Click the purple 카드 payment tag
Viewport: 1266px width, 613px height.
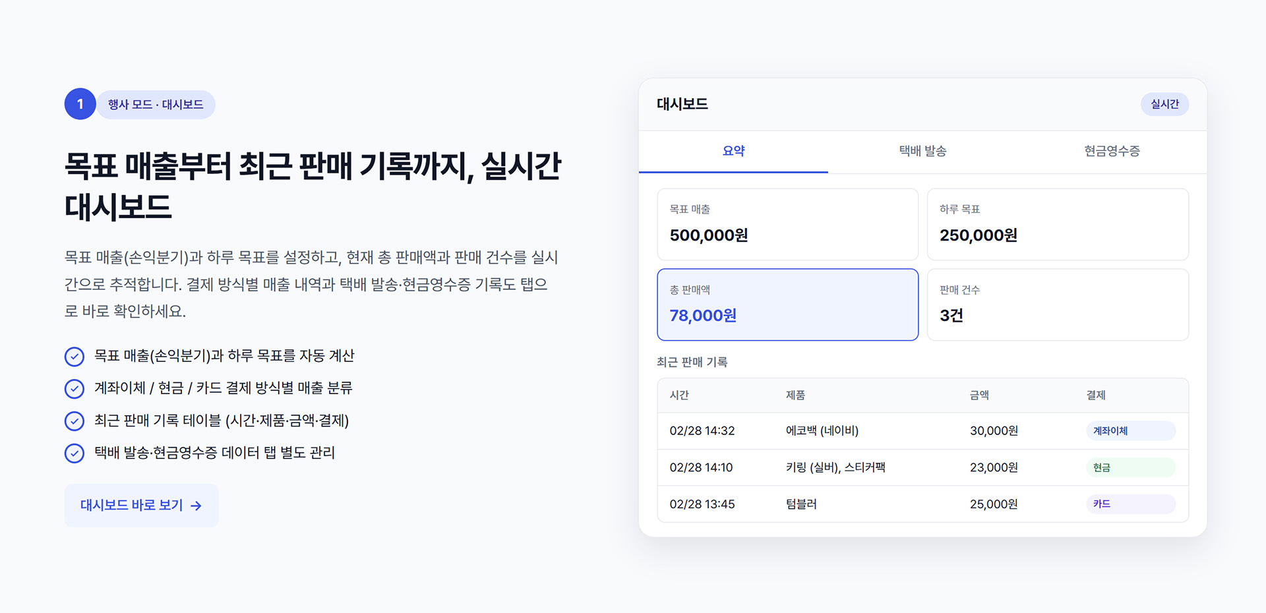[1130, 504]
